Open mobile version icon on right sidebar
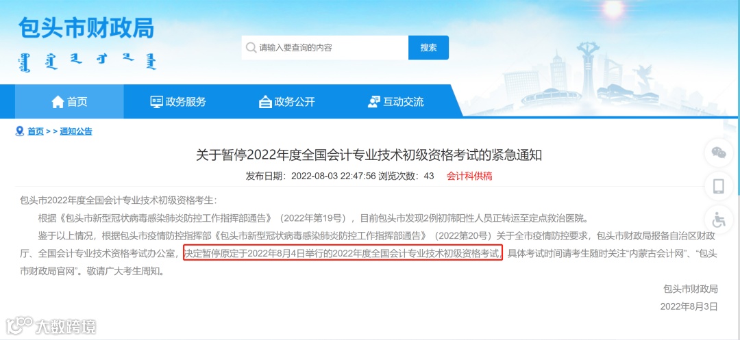 (719, 187)
